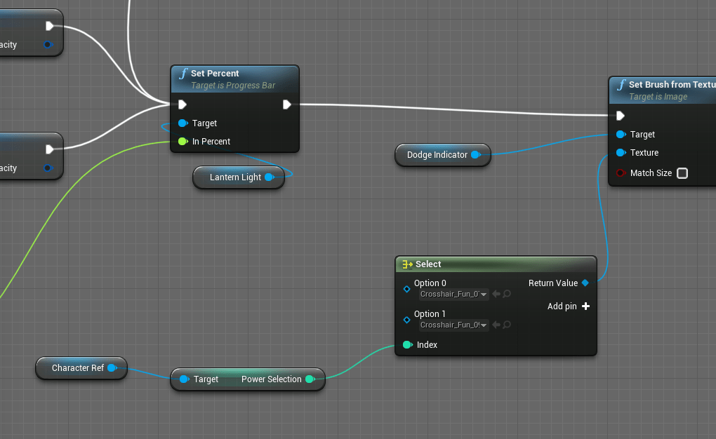Click the Index pin on Select node
This screenshot has height=439, width=716.
(407, 345)
